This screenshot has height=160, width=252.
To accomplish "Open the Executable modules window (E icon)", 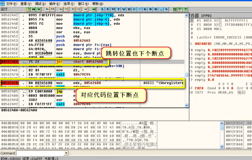I will [x=108, y=9].
